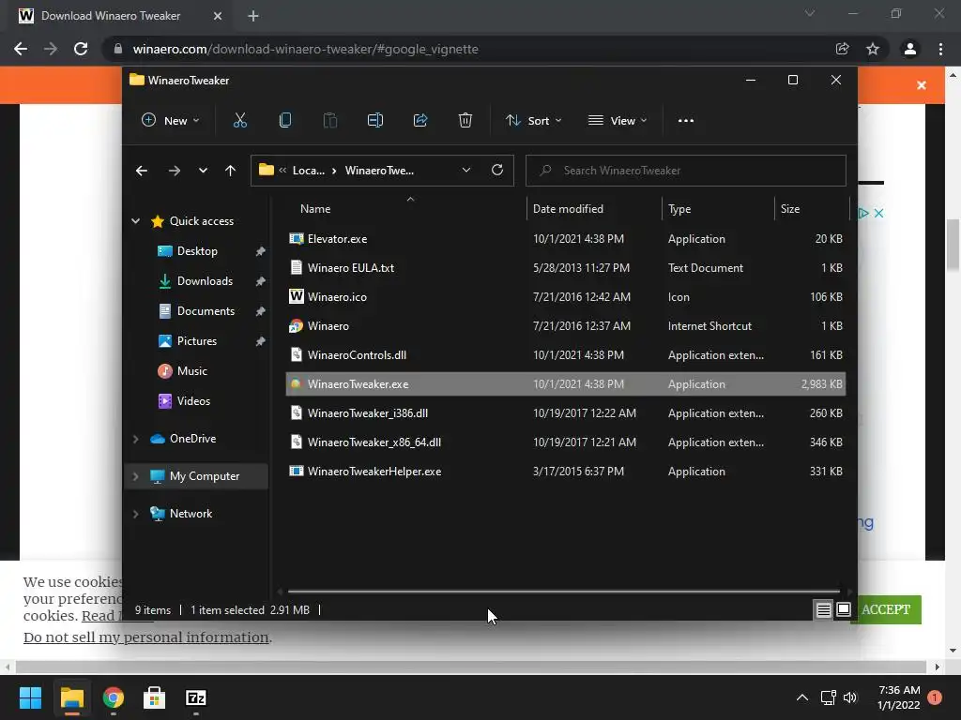The image size is (961, 720).
Task: Select the Winaero.ico file
Action: (x=566, y=297)
